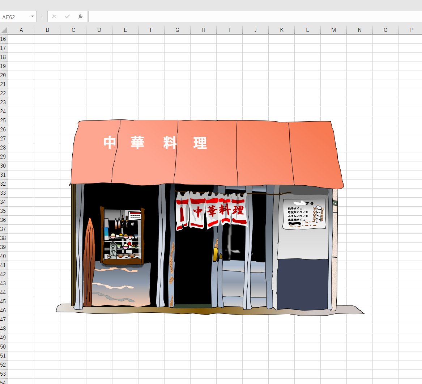Click the Enter checkmark formula icon
Image resolution: width=422 pixels, height=384 pixels.
coord(67,16)
